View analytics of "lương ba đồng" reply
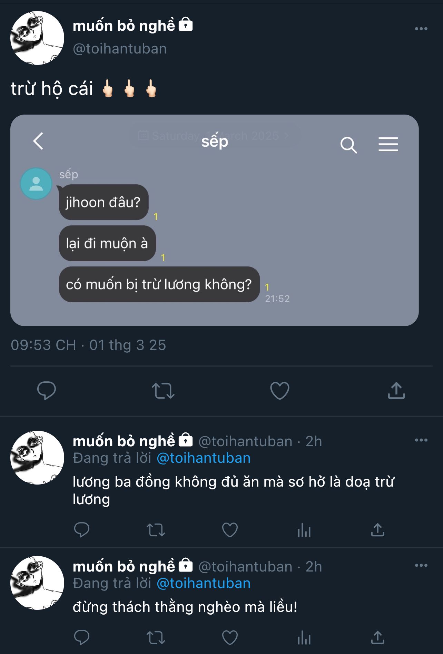The image size is (443, 654). (x=304, y=530)
